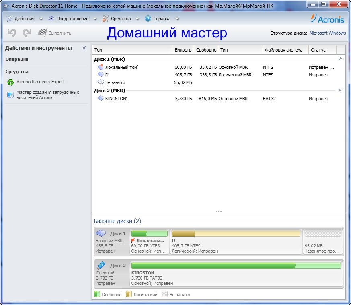Image resolution: width=351 pixels, height=305 pixels.
Task: Open the Справка menu
Action: pyautogui.click(x=162, y=19)
